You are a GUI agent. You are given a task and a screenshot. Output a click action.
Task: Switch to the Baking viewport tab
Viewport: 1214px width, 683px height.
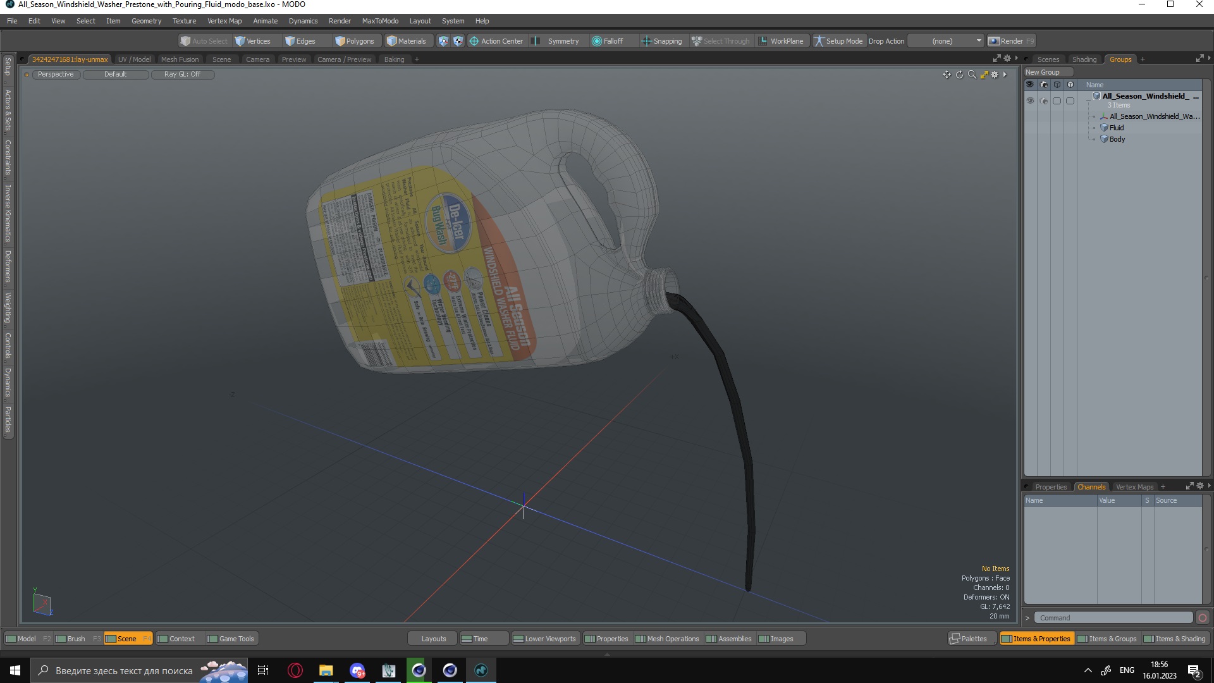(x=394, y=59)
